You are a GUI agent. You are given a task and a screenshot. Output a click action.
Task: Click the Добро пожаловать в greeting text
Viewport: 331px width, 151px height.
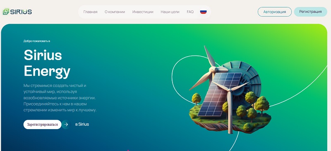[37, 41]
